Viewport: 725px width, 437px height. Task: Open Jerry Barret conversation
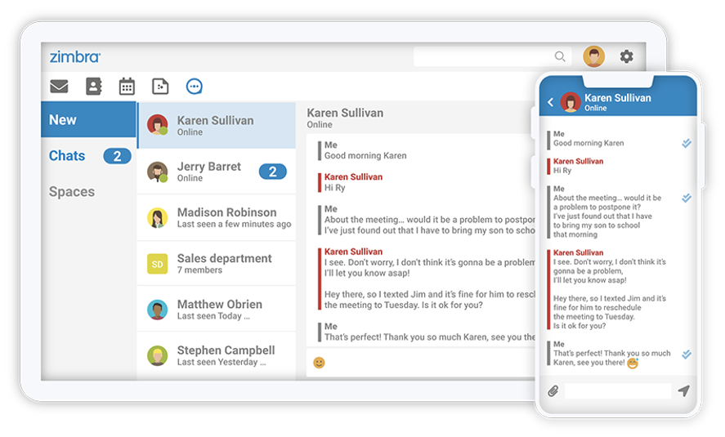(x=216, y=172)
